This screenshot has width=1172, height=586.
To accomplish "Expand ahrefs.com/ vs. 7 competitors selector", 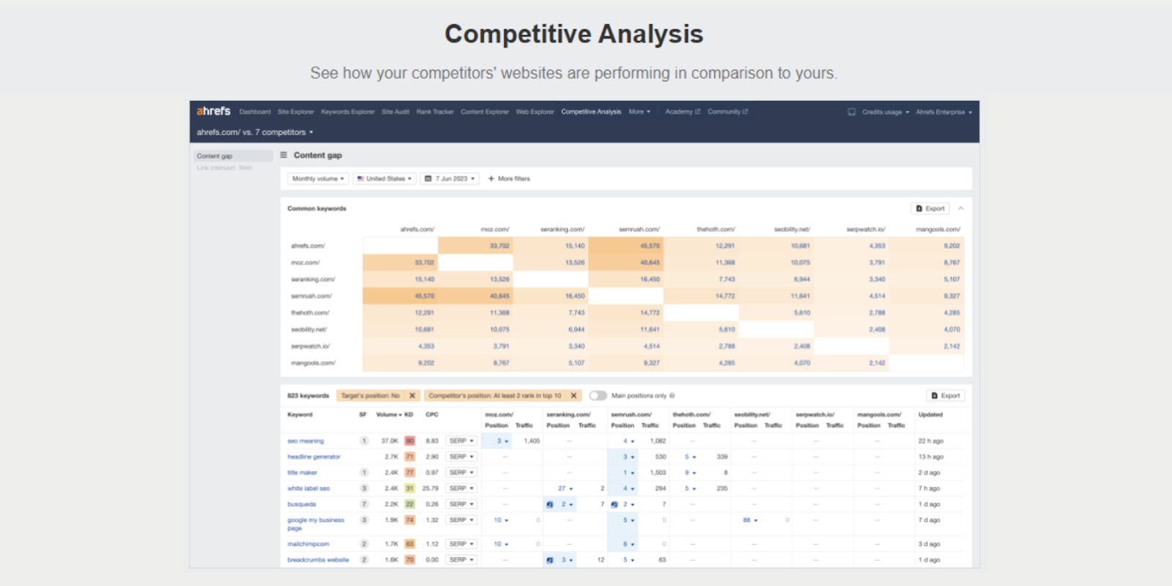I will tap(255, 133).
